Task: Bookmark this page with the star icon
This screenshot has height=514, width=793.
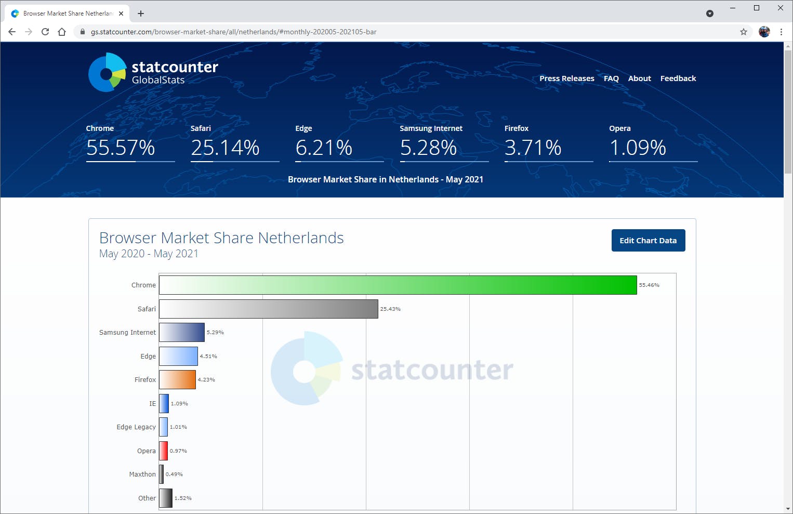Action: click(x=744, y=32)
